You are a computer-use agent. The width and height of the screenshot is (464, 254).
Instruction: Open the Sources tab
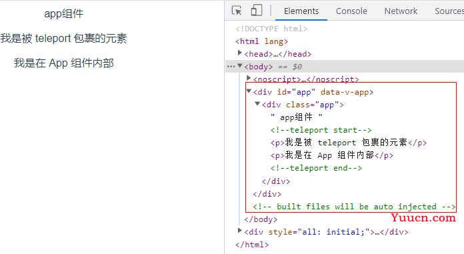click(449, 11)
